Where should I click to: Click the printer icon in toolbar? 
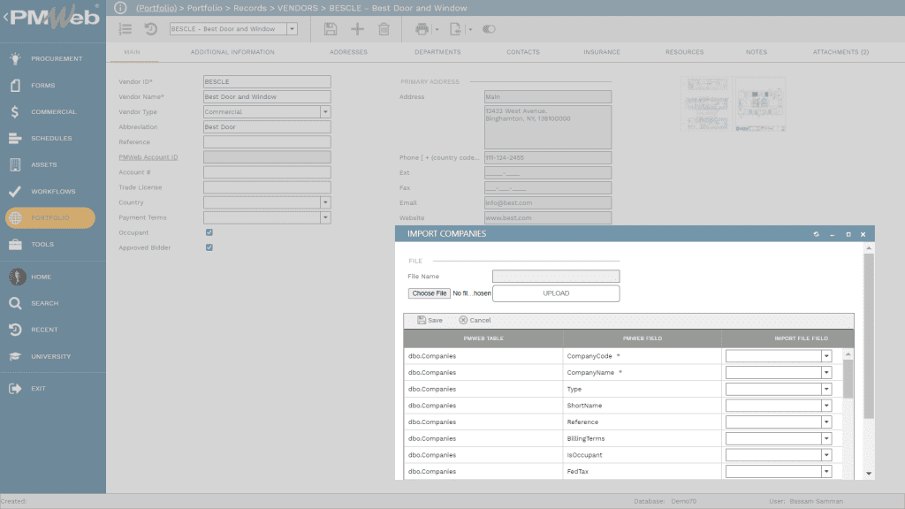(422, 29)
